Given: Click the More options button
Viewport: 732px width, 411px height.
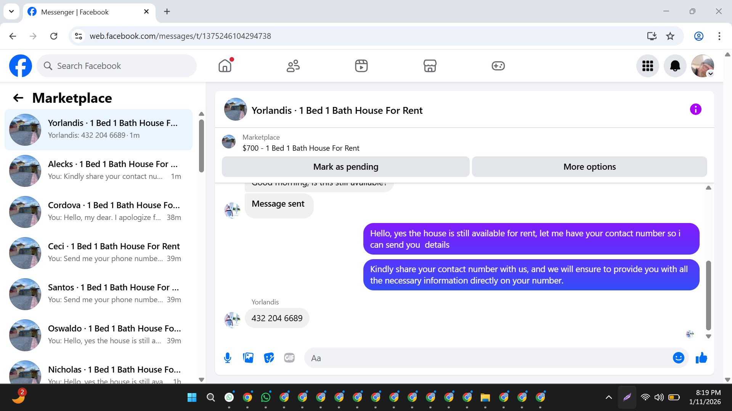Looking at the screenshot, I should click(x=589, y=167).
